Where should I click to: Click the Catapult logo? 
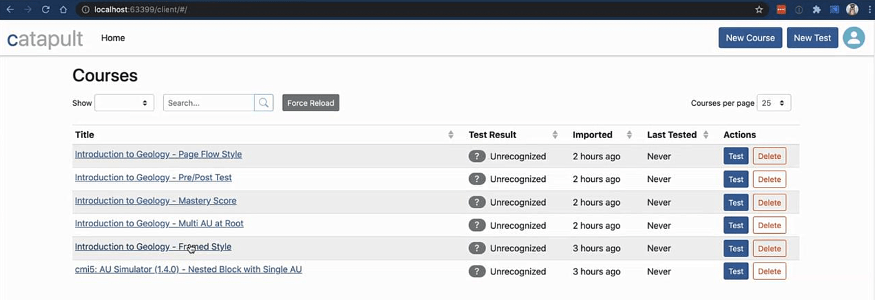[x=45, y=39]
